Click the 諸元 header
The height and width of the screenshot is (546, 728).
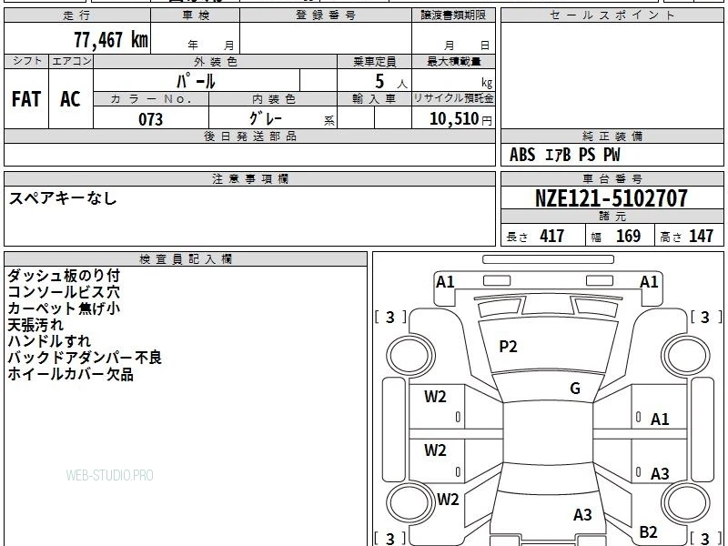(612, 217)
